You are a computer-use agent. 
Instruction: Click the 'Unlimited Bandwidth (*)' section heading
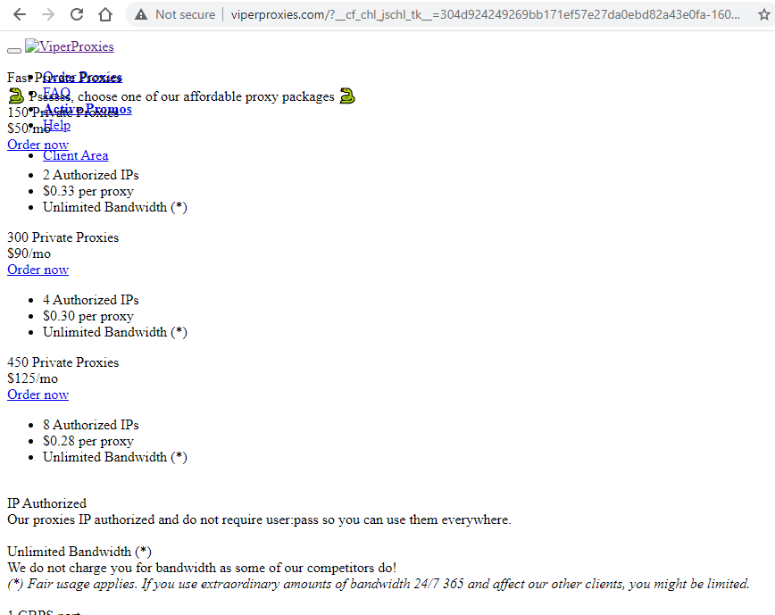point(79,552)
